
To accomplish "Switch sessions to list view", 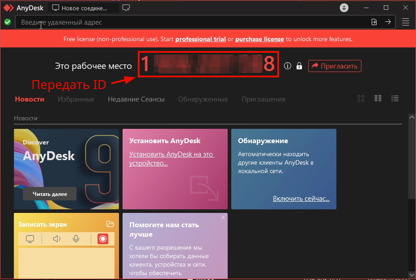I will (x=395, y=98).
